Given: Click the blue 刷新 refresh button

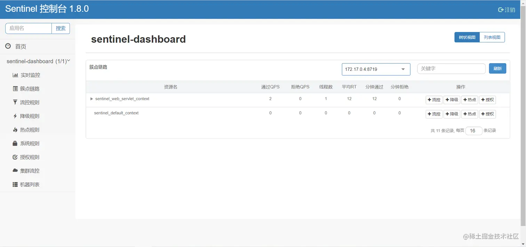Looking at the screenshot, I should (497, 68).
